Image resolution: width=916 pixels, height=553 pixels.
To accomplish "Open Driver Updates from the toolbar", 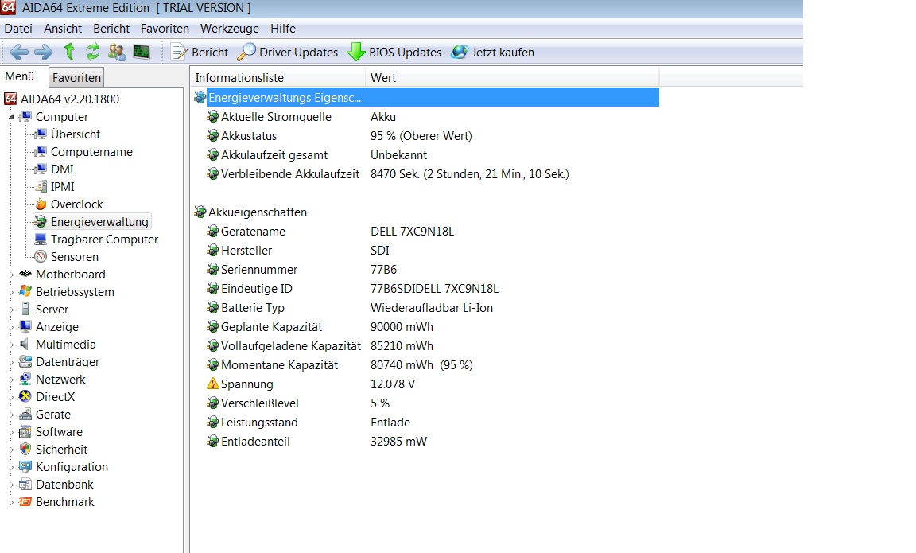I will pos(288,53).
